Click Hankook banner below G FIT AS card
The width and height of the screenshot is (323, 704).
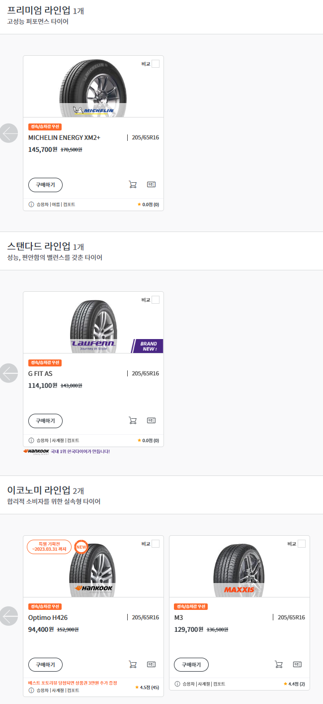click(x=66, y=452)
